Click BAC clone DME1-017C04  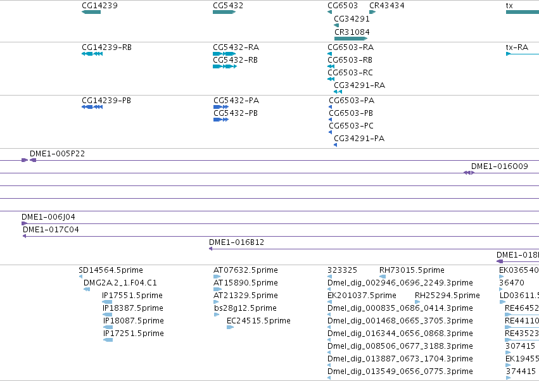(51, 230)
